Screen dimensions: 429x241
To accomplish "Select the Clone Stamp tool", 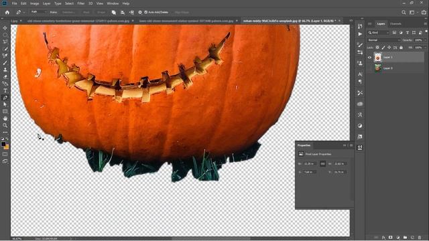I will click(x=5, y=70).
